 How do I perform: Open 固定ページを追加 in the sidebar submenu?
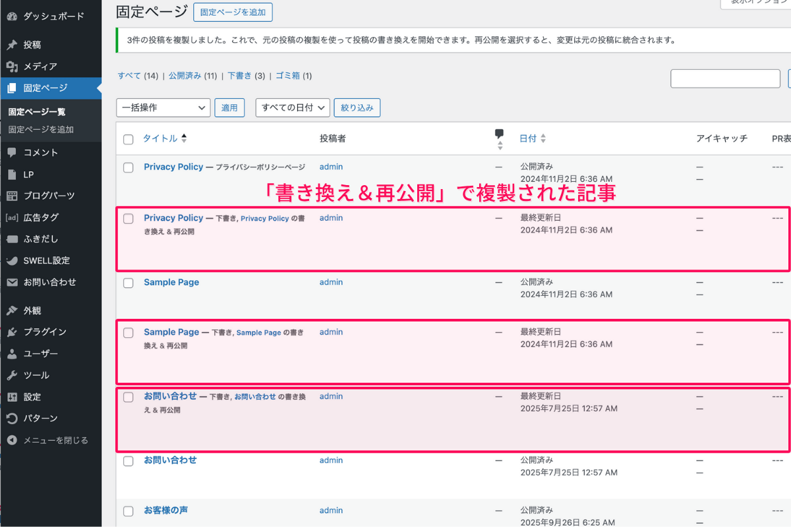click(x=41, y=130)
